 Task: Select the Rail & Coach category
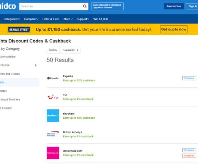(6, 108)
